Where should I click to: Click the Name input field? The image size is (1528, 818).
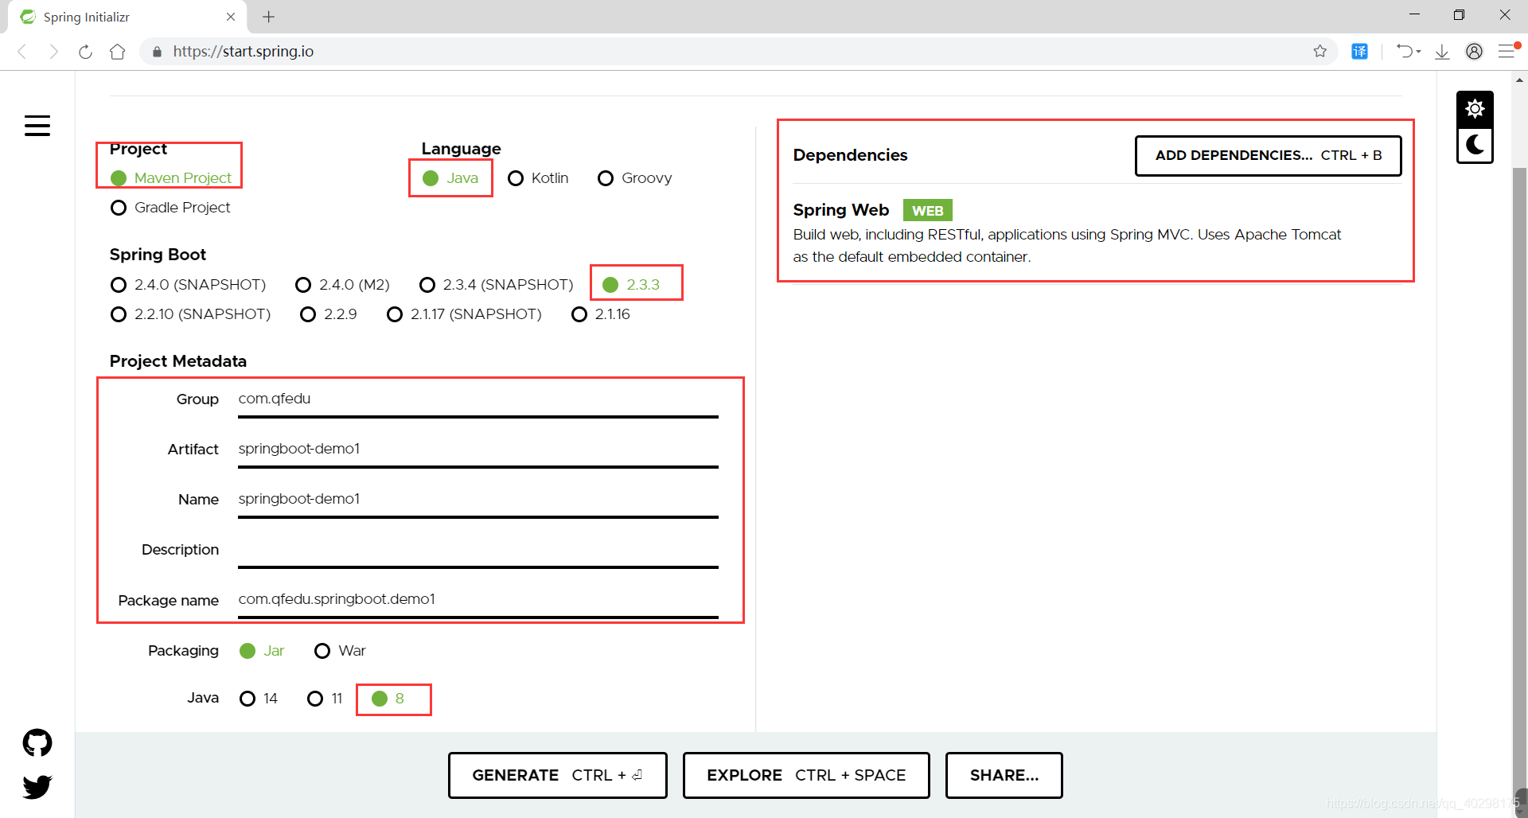[x=477, y=500]
